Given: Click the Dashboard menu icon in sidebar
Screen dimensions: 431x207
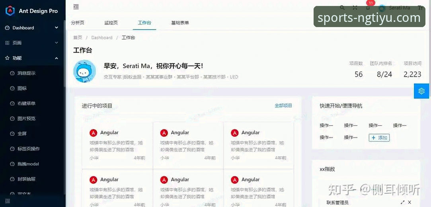Looking at the screenshot, I should coord(8,28).
